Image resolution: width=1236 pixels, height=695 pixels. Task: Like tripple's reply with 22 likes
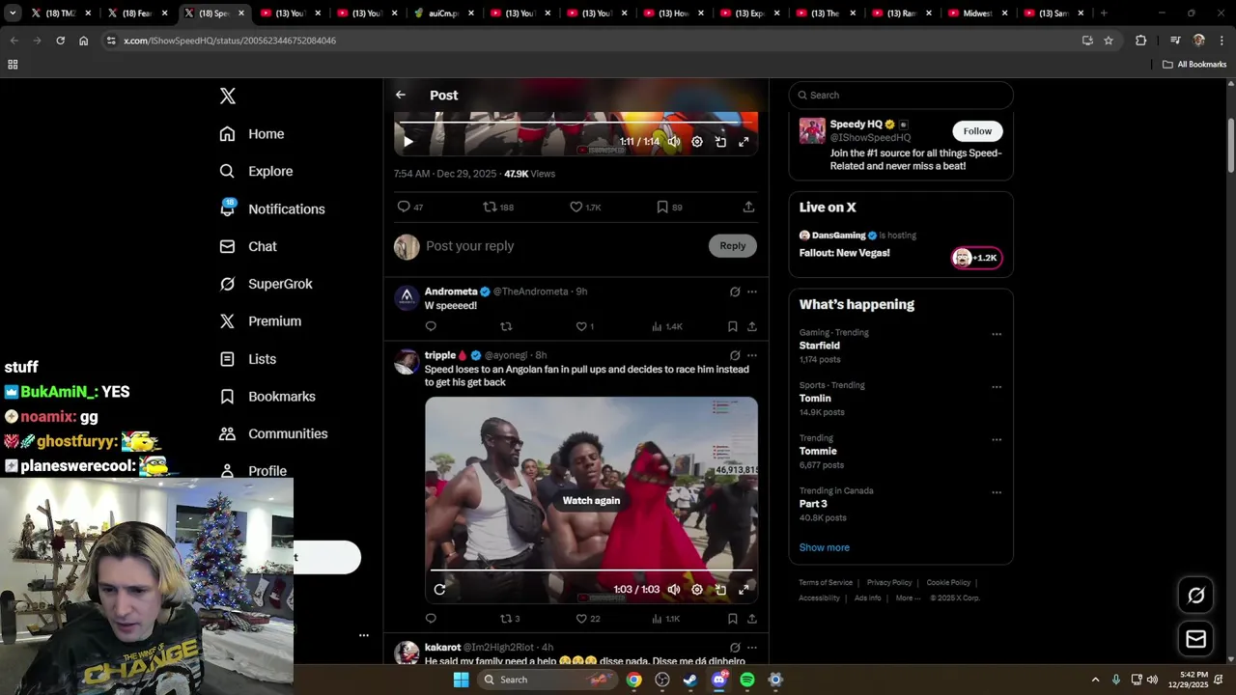coord(587,619)
